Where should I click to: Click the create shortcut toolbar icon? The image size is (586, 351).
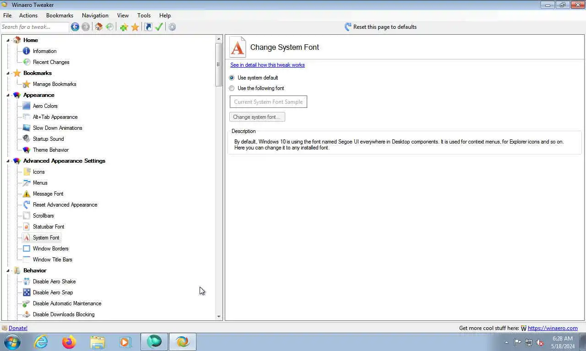(148, 27)
